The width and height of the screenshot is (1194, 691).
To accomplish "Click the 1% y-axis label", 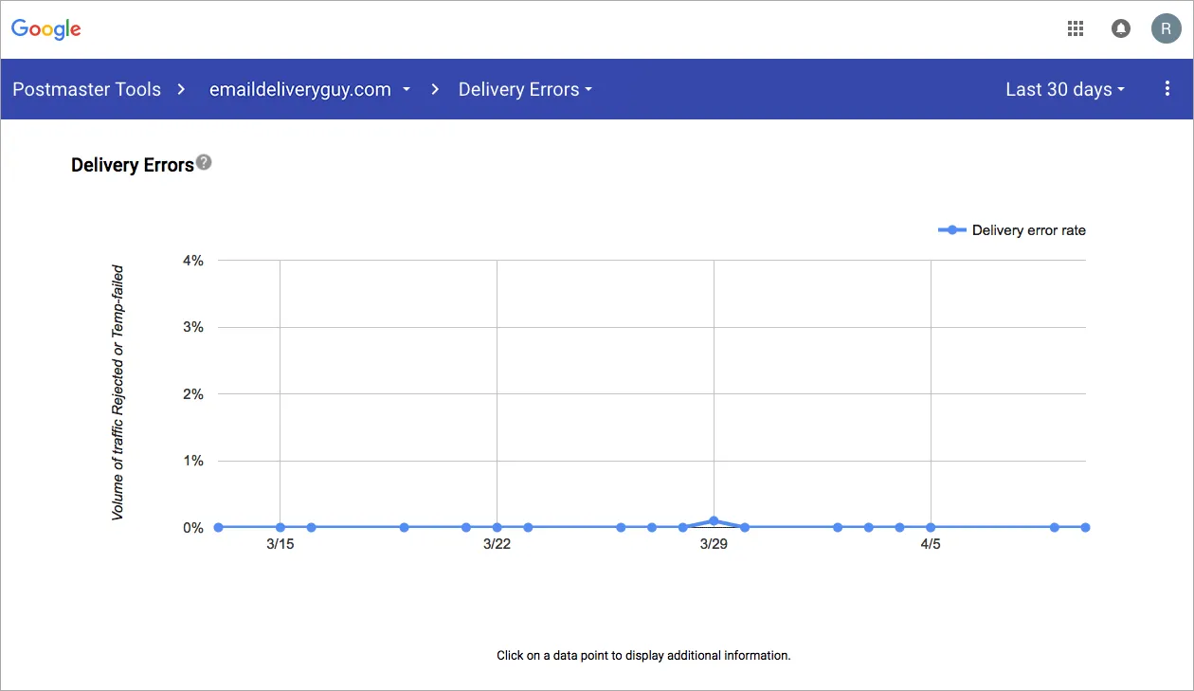I will (192, 461).
